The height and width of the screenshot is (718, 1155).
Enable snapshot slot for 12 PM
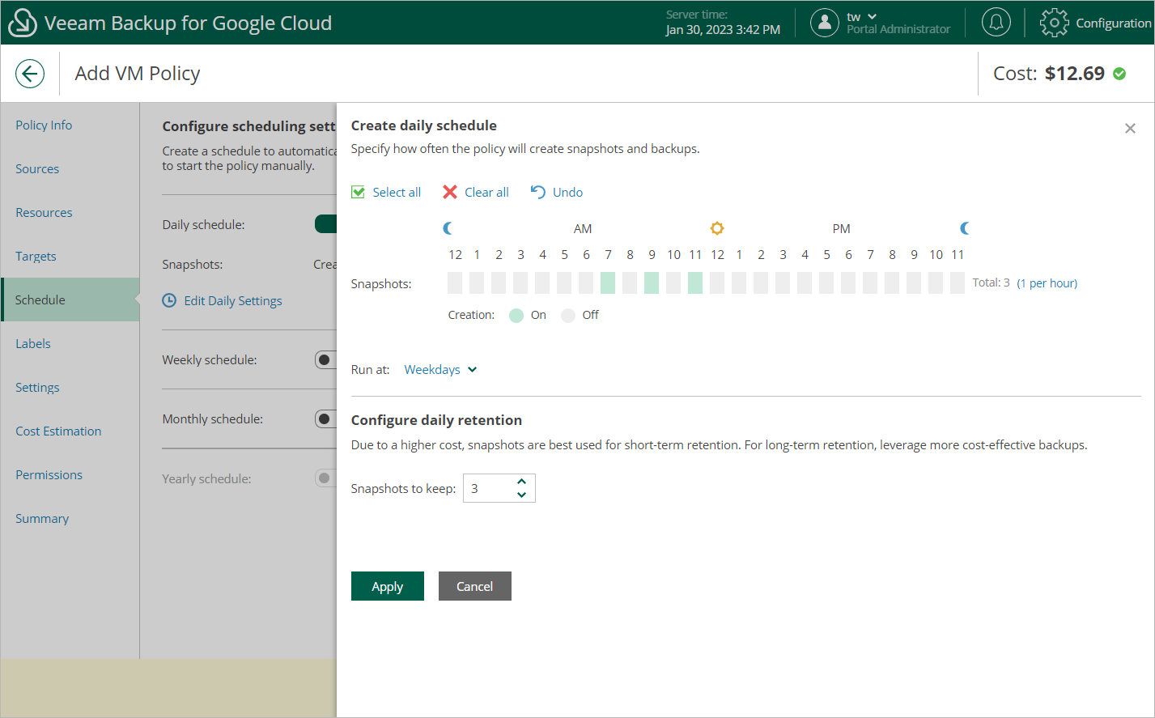pos(717,283)
